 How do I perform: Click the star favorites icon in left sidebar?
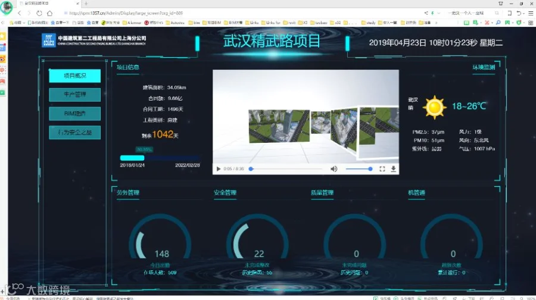3,36
